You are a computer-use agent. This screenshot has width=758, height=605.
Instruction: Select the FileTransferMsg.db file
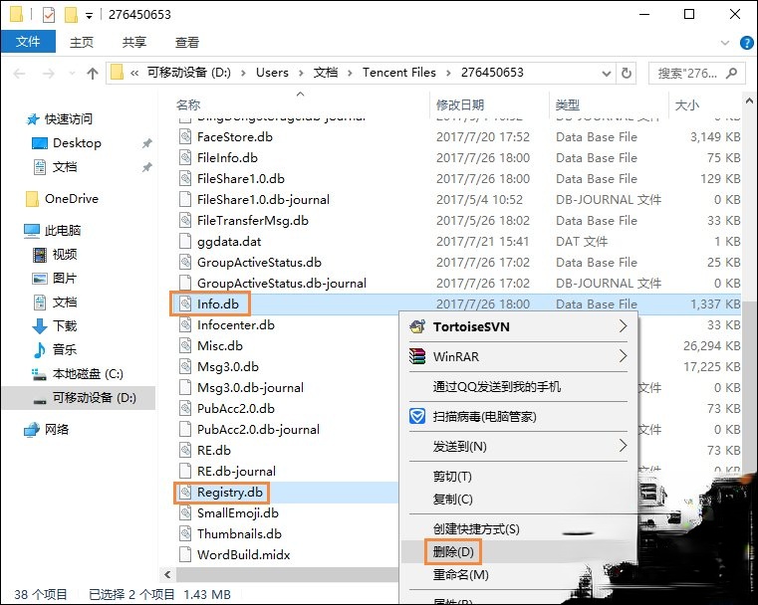[252, 220]
